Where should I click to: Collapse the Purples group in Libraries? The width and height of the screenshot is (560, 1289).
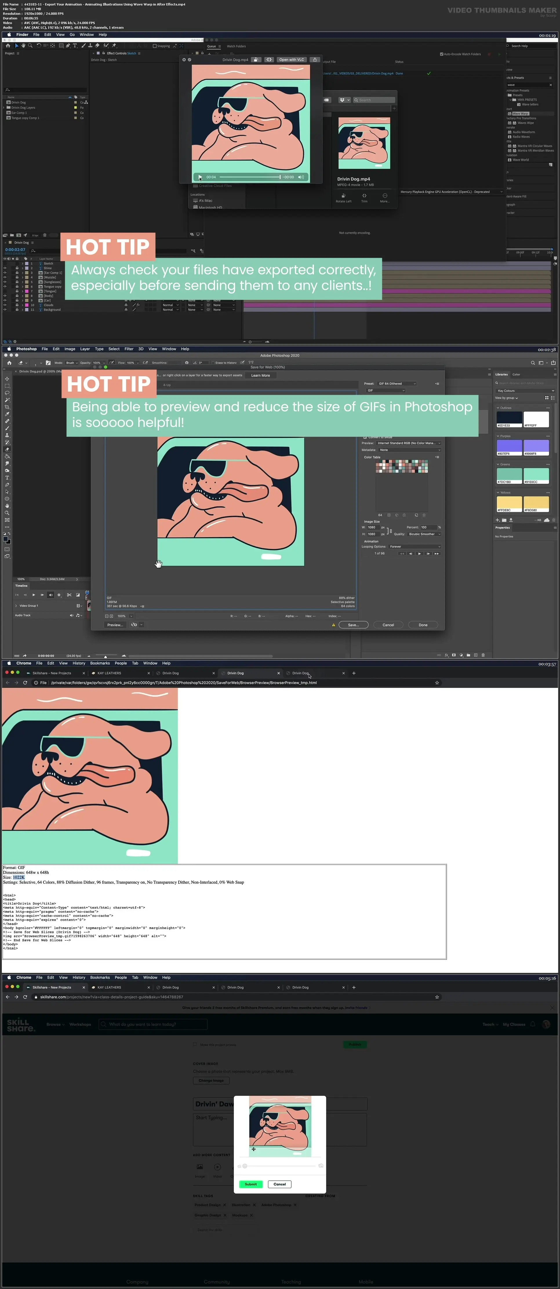pyautogui.click(x=498, y=436)
